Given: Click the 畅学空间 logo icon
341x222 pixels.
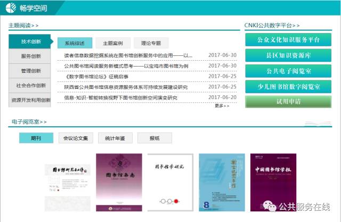Looking at the screenshot, I should tap(11, 8).
